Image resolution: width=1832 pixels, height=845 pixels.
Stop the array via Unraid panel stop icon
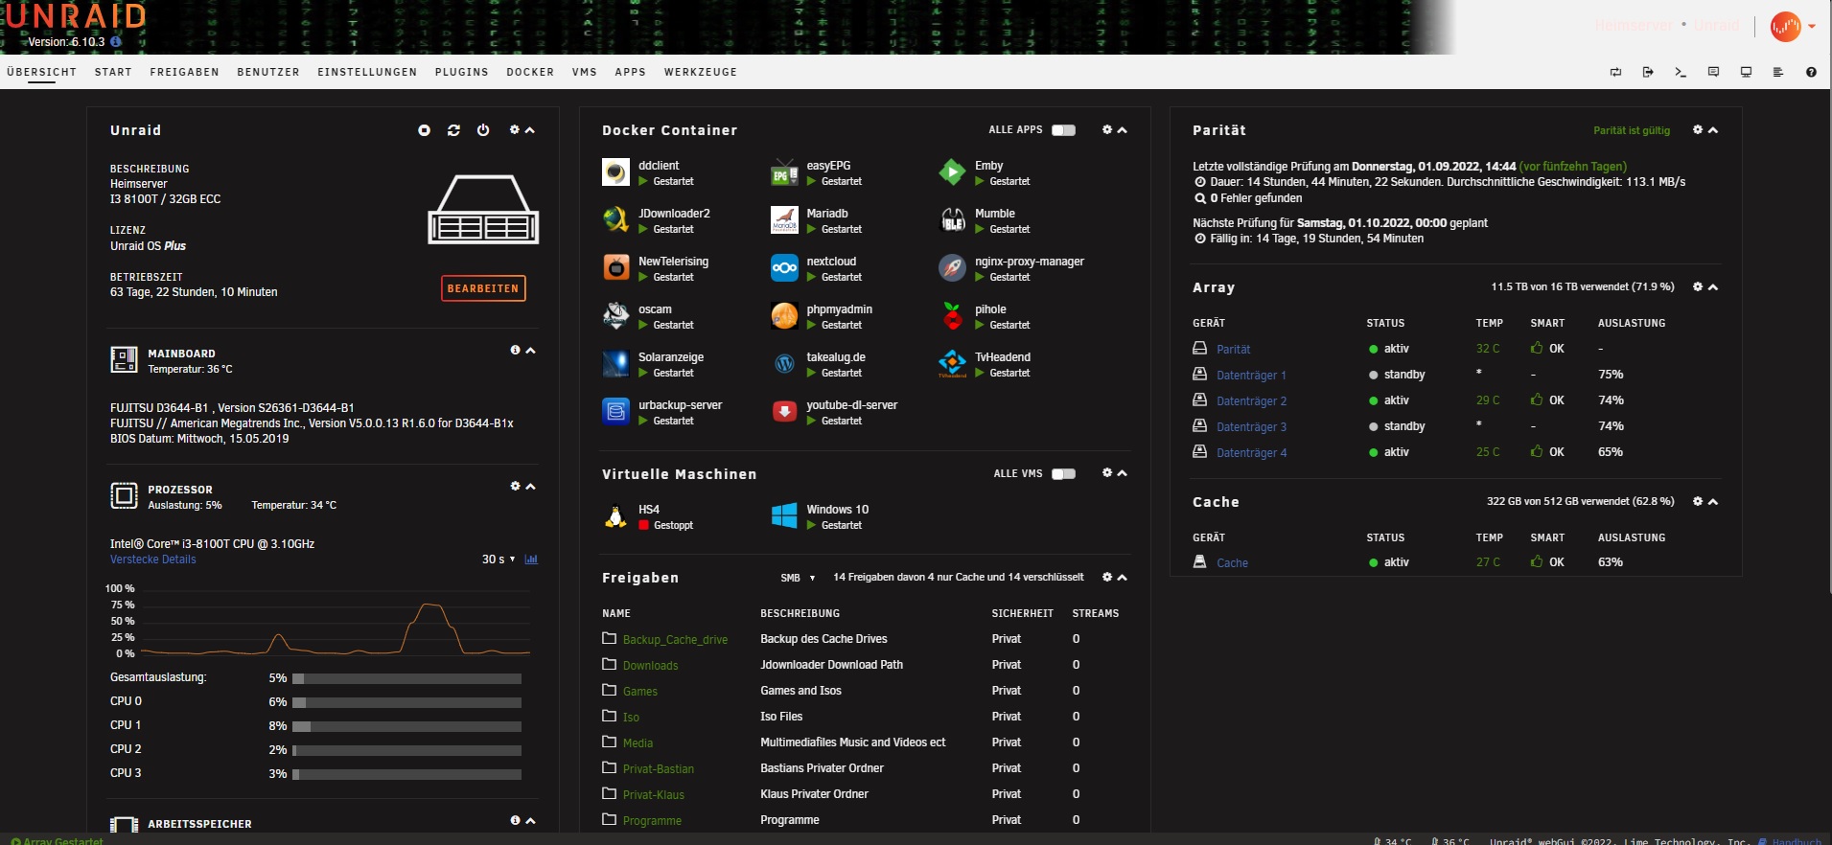(424, 130)
